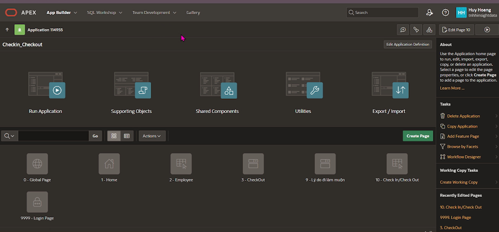Click green Application 114955 icon
The height and width of the screenshot is (232, 499).
pyautogui.click(x=20, y=30)
